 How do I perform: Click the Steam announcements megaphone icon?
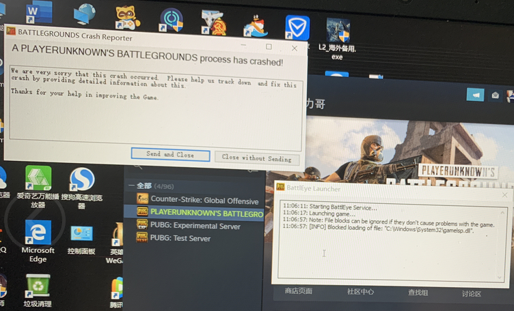(x=475, y=95)
